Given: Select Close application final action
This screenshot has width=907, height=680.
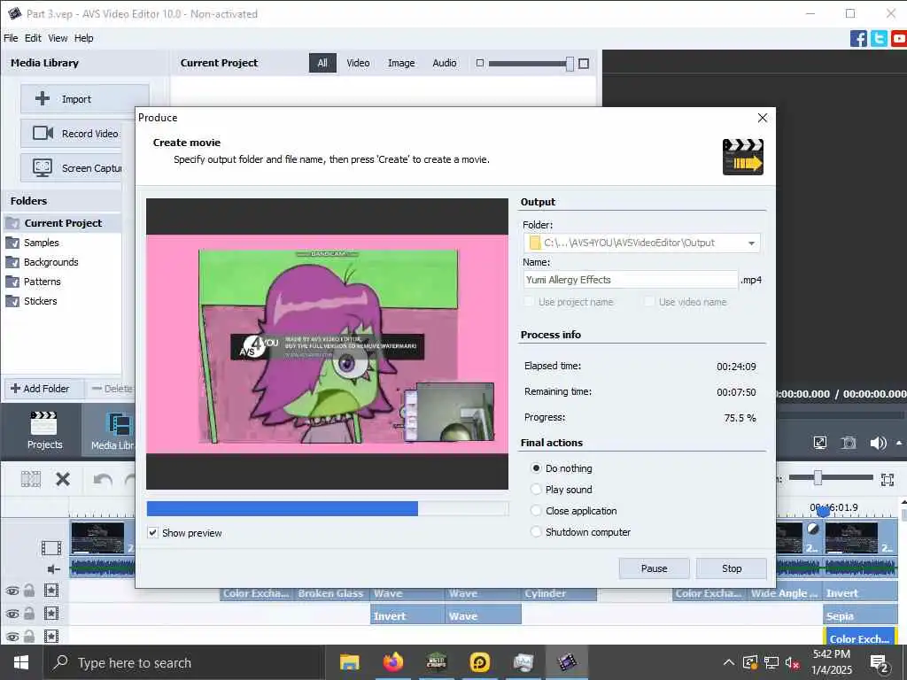Looking at the screenshot, I should tap(536, 511).
